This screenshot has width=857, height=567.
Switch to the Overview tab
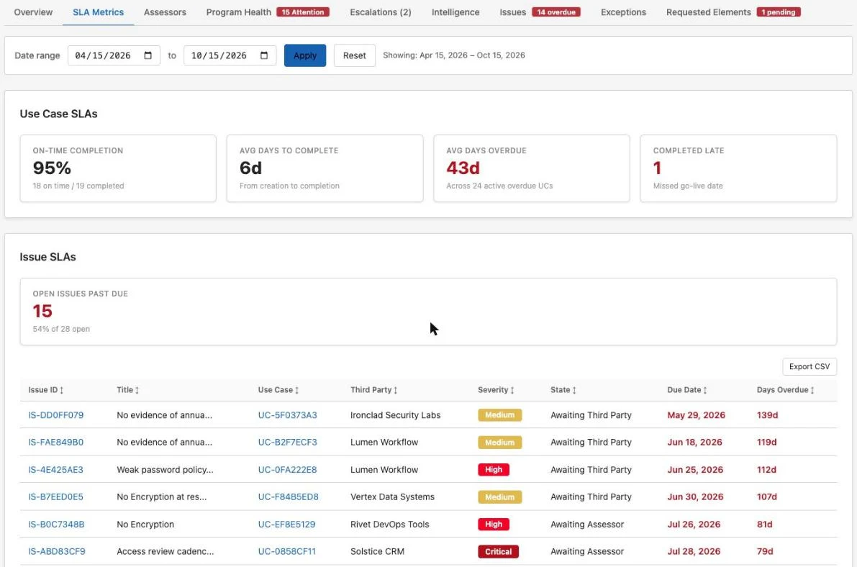[33, 12]
